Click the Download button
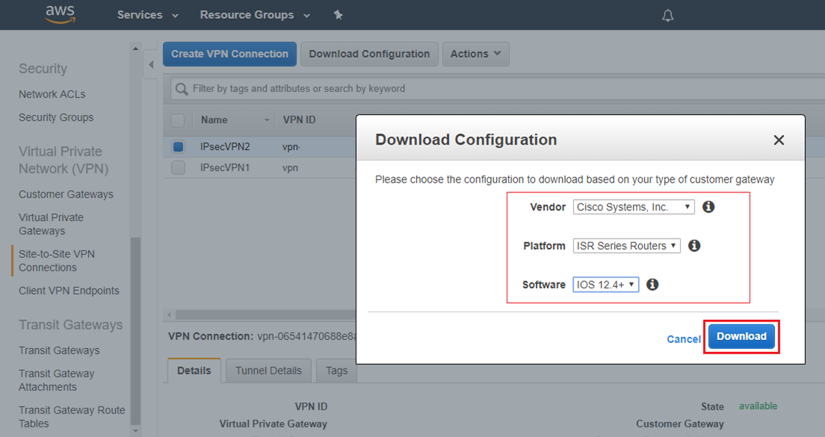This screenshot has height=437, width=825. (741, 336)
